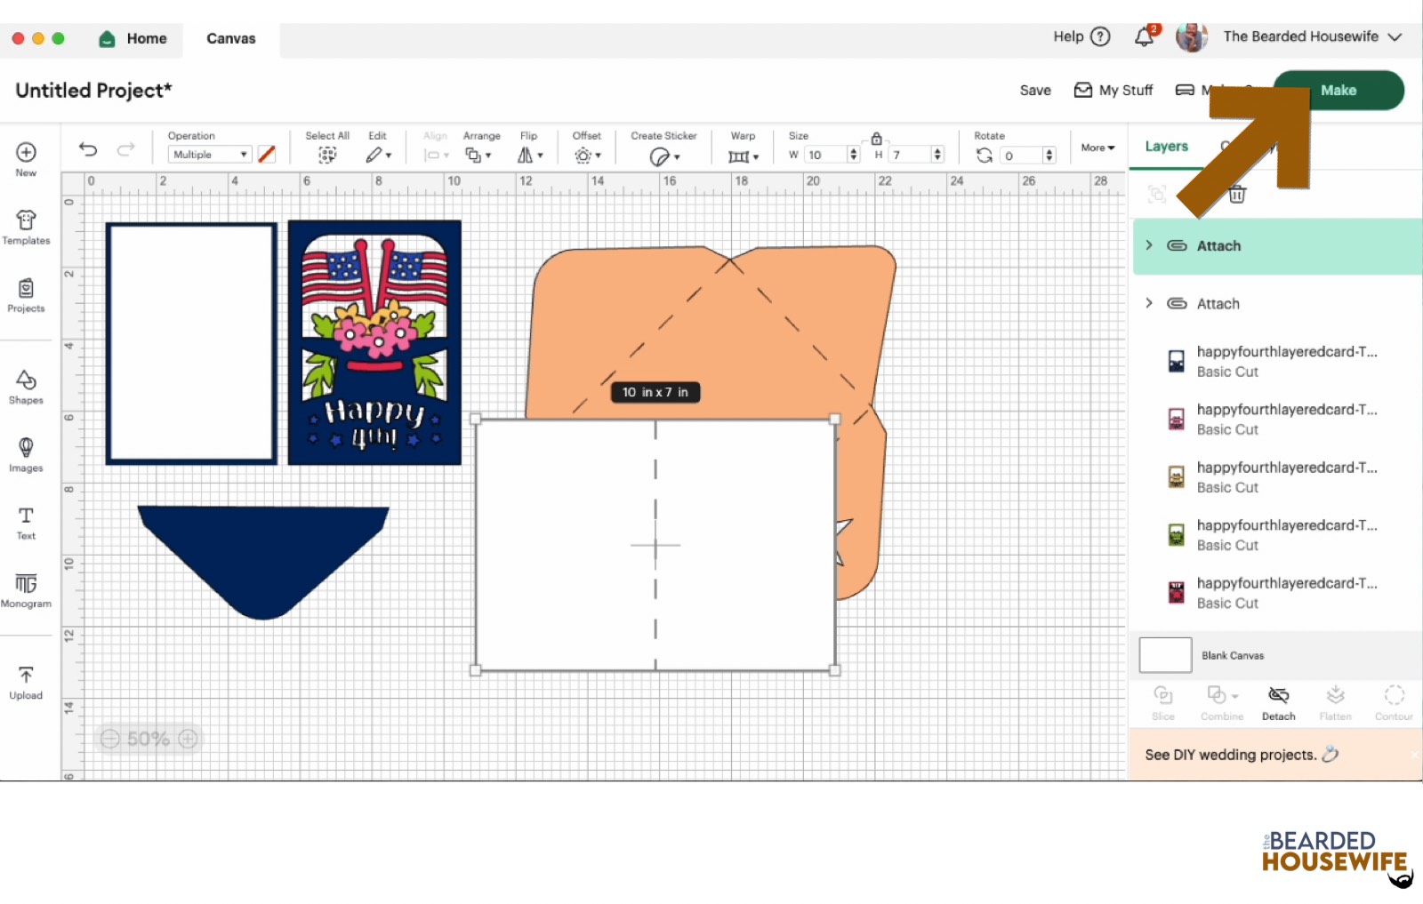Open the Projects sidebar item
1423x904 pixels.
coord(26,295)
